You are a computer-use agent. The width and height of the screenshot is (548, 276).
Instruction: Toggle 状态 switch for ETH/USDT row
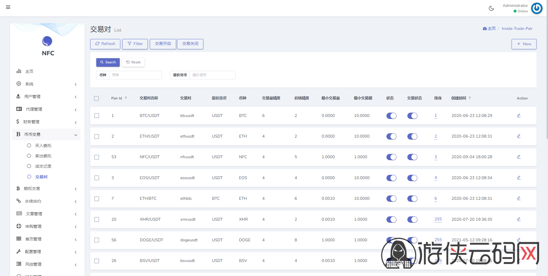click(x=391, y=136)
